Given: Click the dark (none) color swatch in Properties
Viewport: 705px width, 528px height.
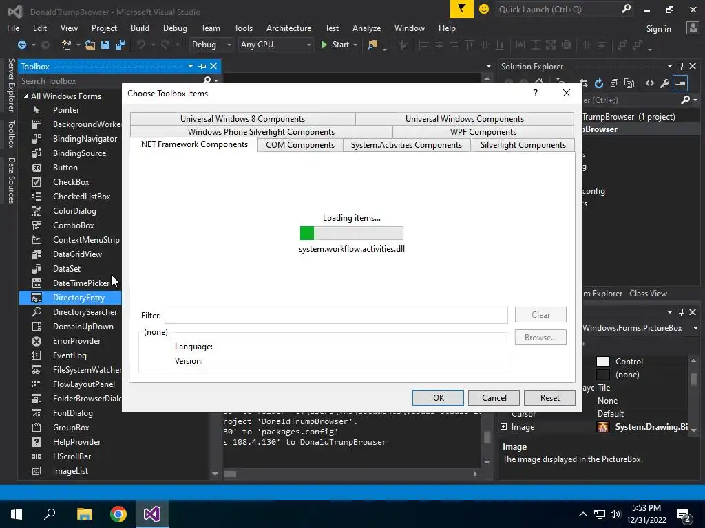Looking at the screenshot, I should click(603, 375).
